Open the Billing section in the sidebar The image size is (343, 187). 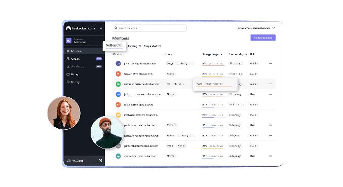[84, 74]
